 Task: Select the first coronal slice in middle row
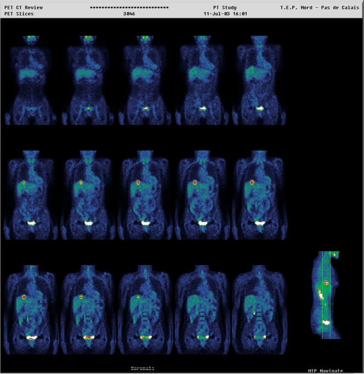(x=31, y=195)
